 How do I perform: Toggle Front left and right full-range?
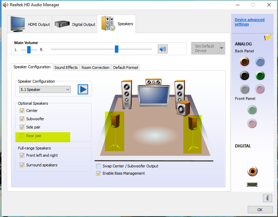22,155
